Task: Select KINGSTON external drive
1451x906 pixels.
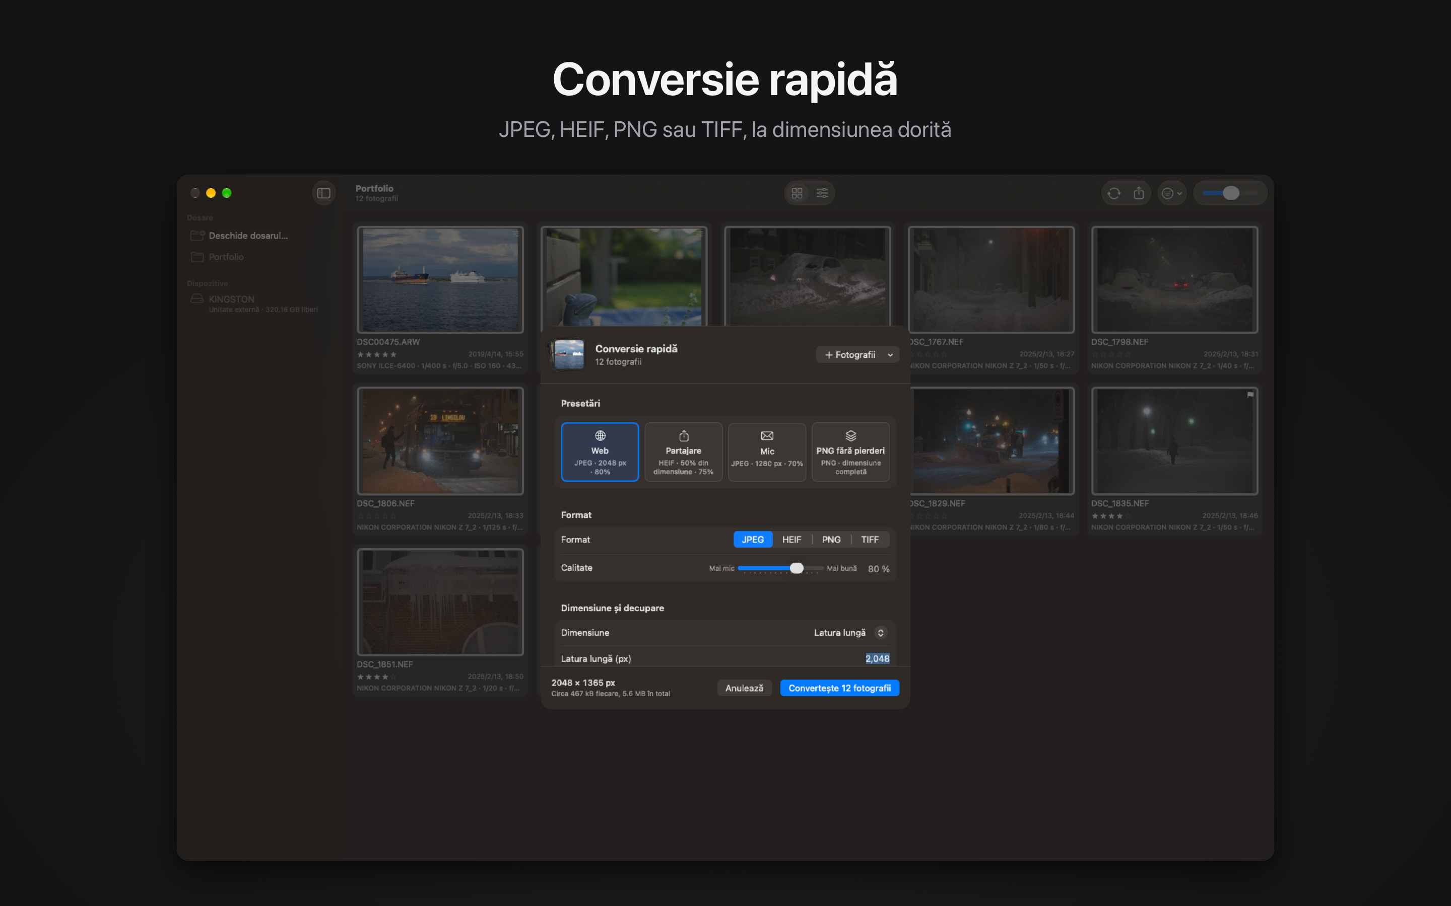Action: [x=253, y=303]
